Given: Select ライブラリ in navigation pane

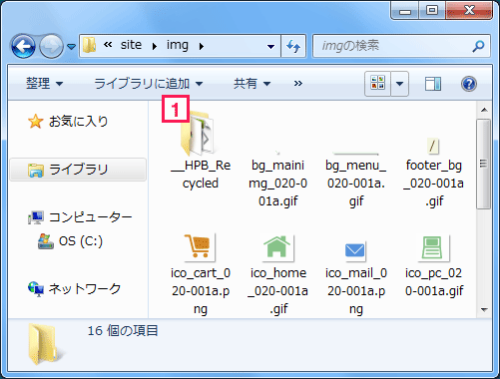Looking at the screenshot, I should coord(78,170).
